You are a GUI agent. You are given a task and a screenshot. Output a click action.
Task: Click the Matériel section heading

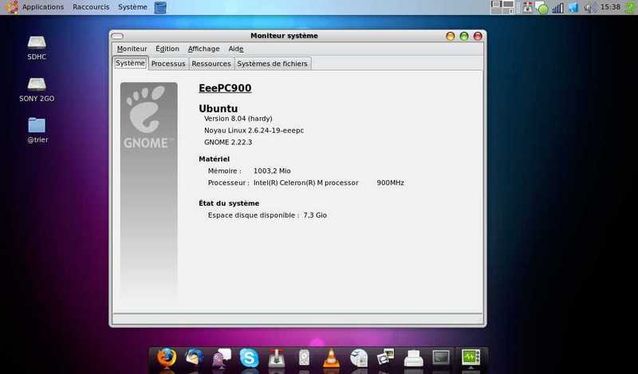point(214,159)
